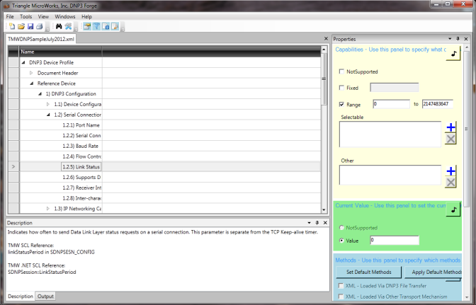Click the wrench tools icon in toolbar
The width and height of the screenshot is (476, 305).
(69, 27)
